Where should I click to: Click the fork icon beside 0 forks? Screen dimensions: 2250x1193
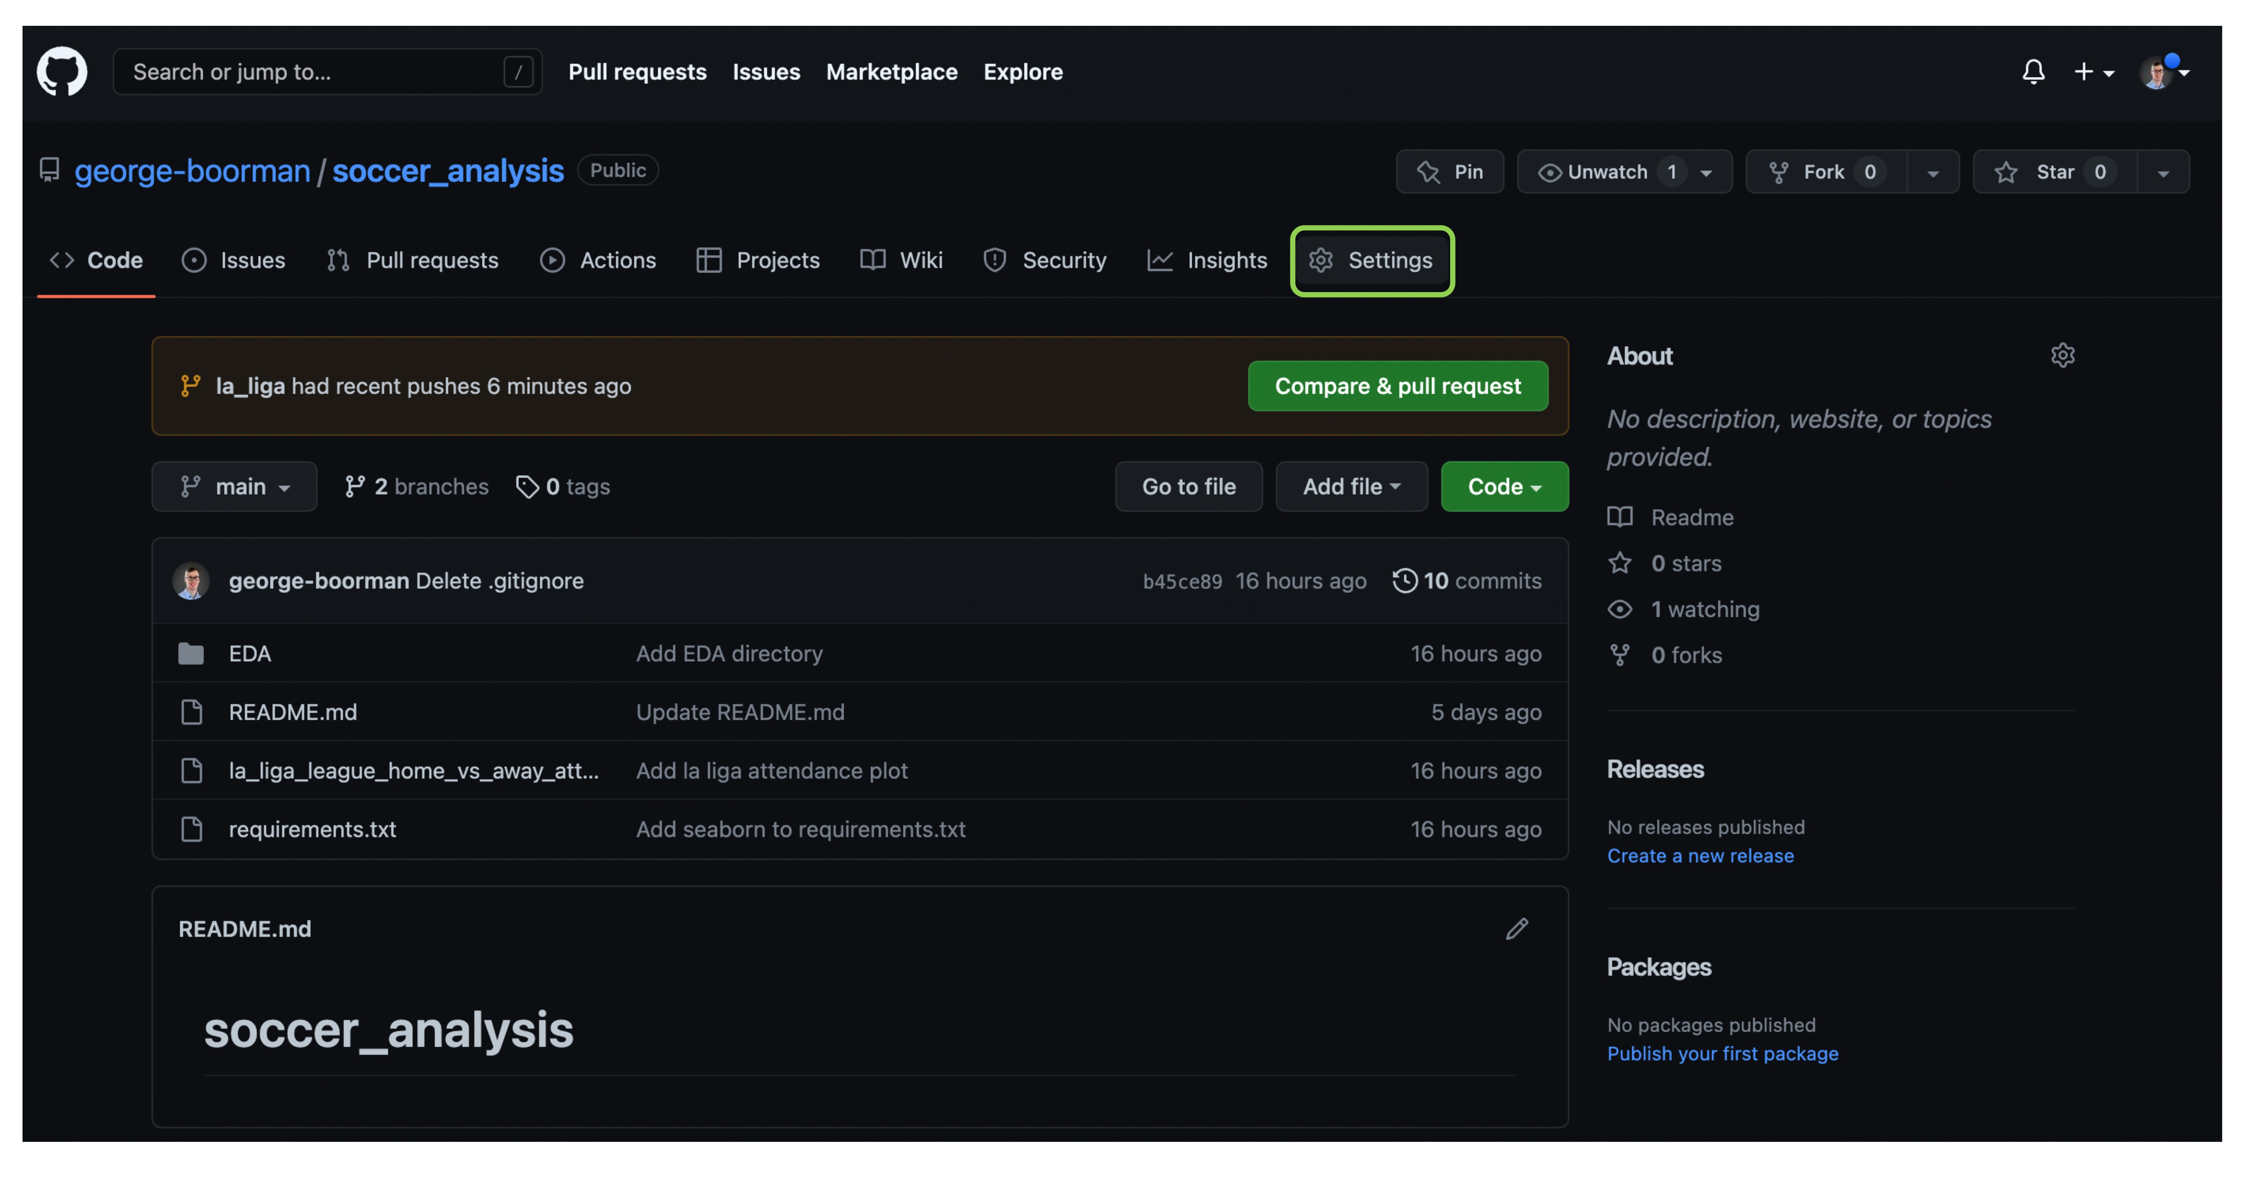1620,655
